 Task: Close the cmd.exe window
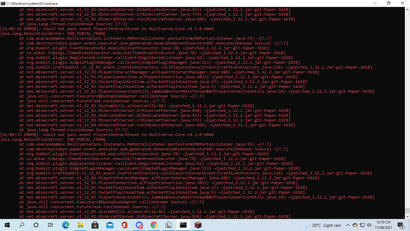click(x=403, y=3)
